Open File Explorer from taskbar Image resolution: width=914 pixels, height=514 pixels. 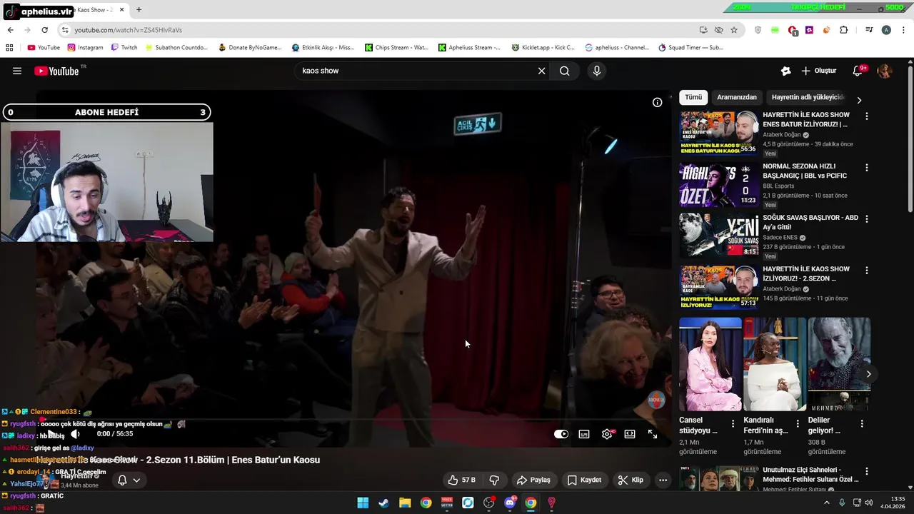tap(405, 503)
